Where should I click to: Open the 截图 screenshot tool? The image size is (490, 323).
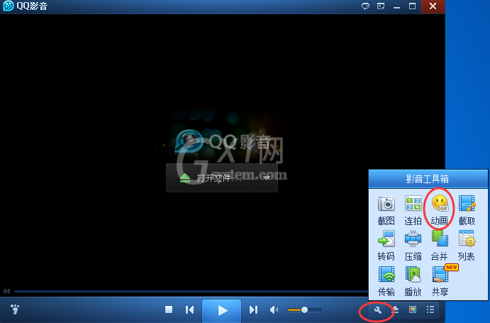386,210
